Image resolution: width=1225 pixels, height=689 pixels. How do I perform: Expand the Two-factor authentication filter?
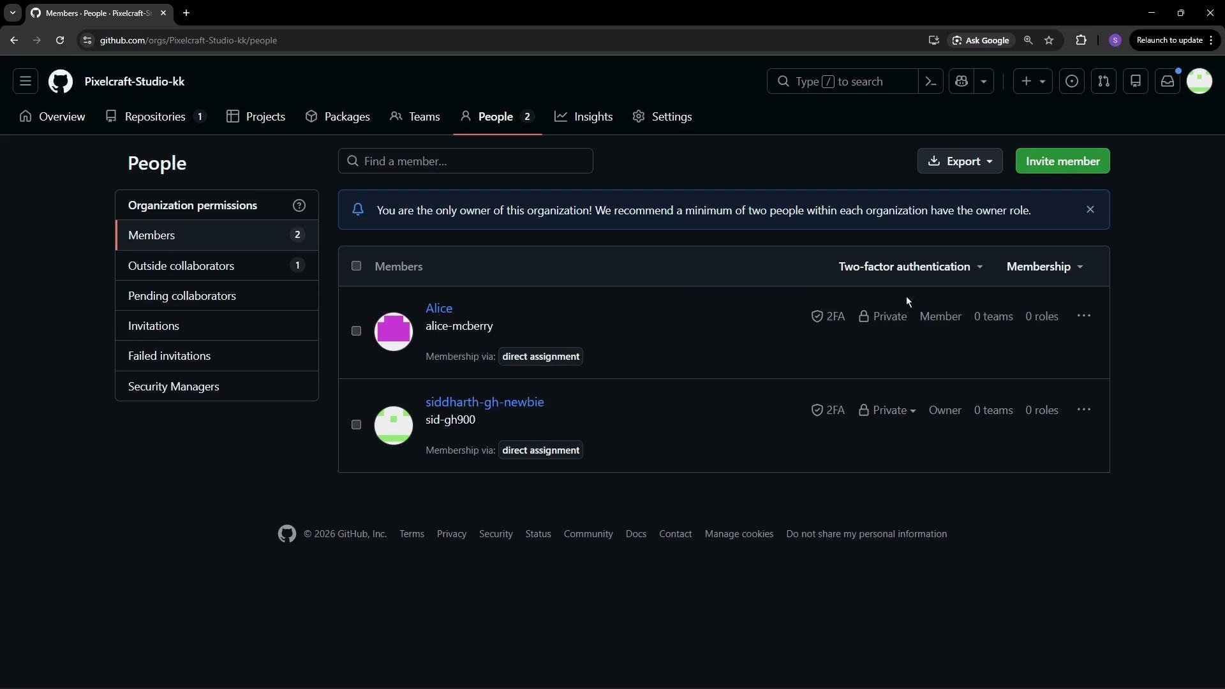pyautogui.click(x=911, y=267)
